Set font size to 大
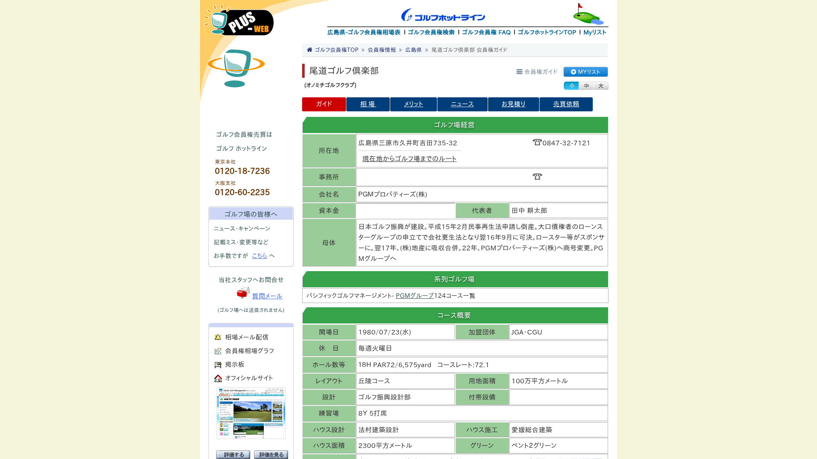The height and width of the screenshot is (459, 817). [x=601, y=86]
